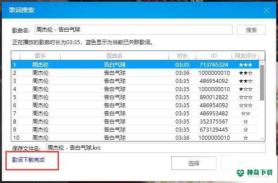Close the 歌词搜索 dialog

[x=266, y=10]
